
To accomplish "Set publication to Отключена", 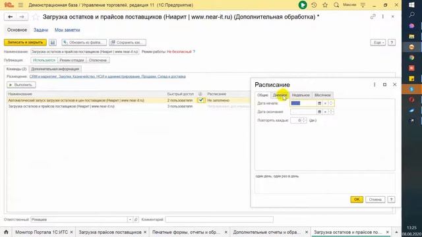I will [x=98, y=60].
